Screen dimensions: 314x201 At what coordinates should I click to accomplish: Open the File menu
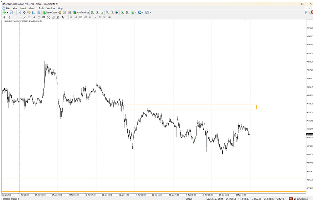(8, 8)
